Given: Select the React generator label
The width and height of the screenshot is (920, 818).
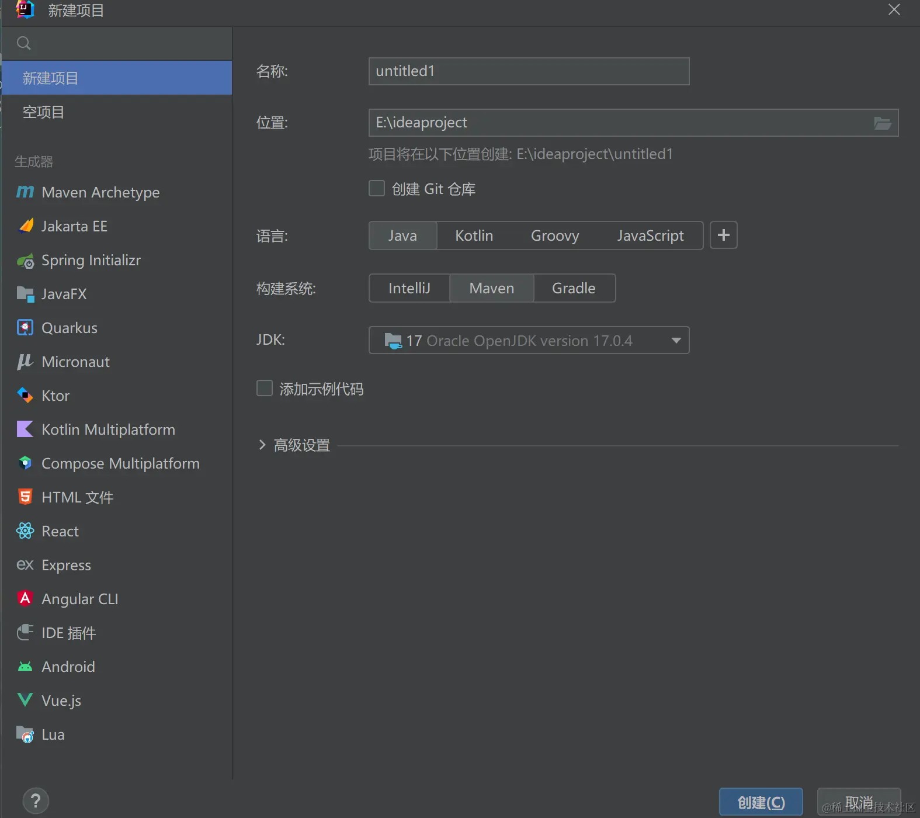Looking at the screenshot, I should pos(60,531).
